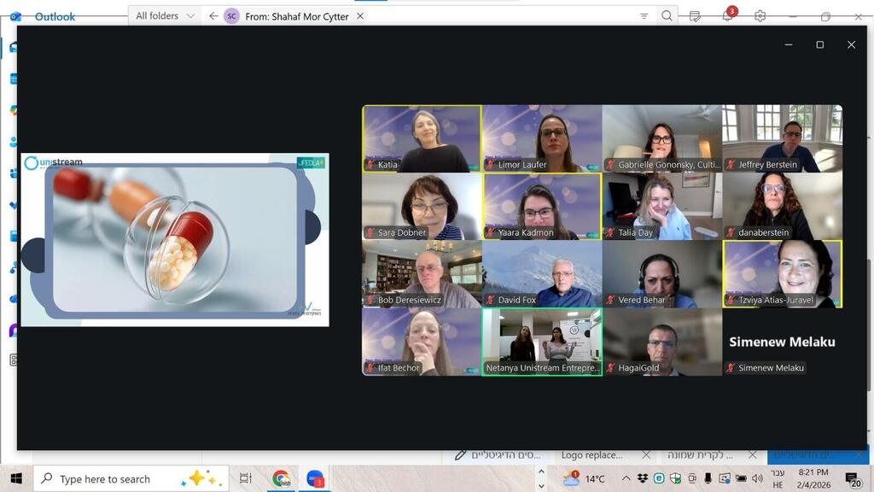Open Windows Task View
The image size is (874, 492).
pyautogui.click(x=246, y=478)
